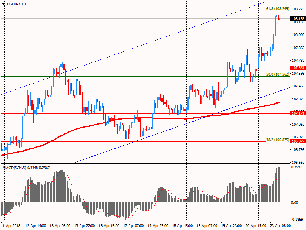Select the USDJPY,H1 chart title
This screenshot has width=306, height=230.
16,4
